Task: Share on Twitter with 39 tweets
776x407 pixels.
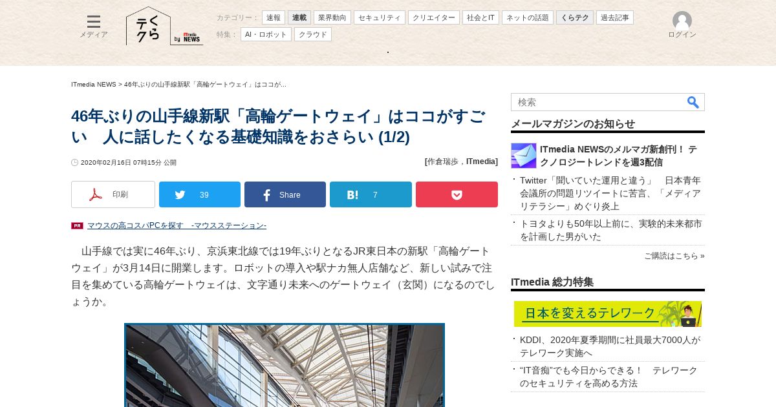Action: [x=200, y=194]
